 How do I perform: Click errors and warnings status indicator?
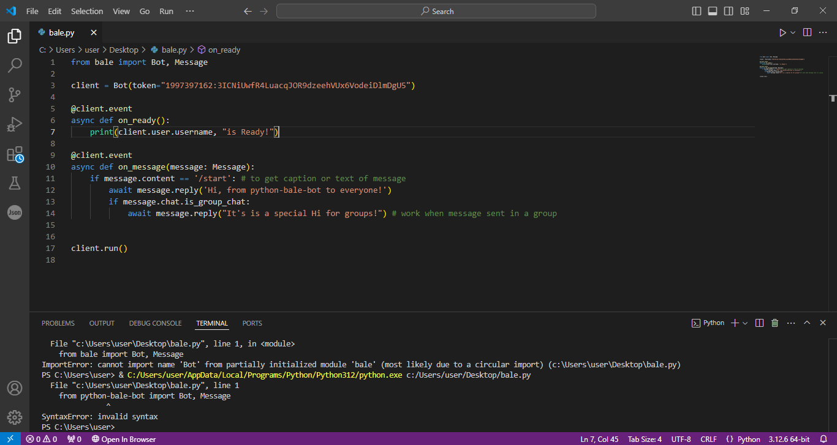pyautogui.click(x=42, y=439)
